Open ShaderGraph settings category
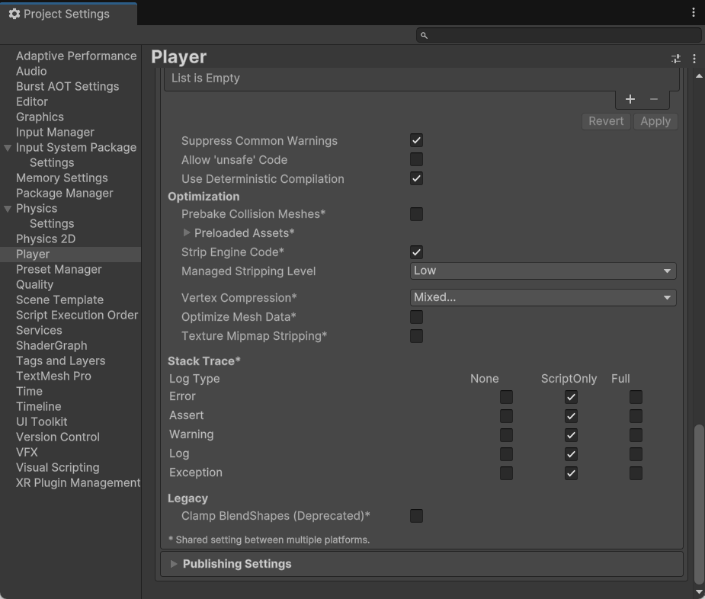 coord(52,345)
